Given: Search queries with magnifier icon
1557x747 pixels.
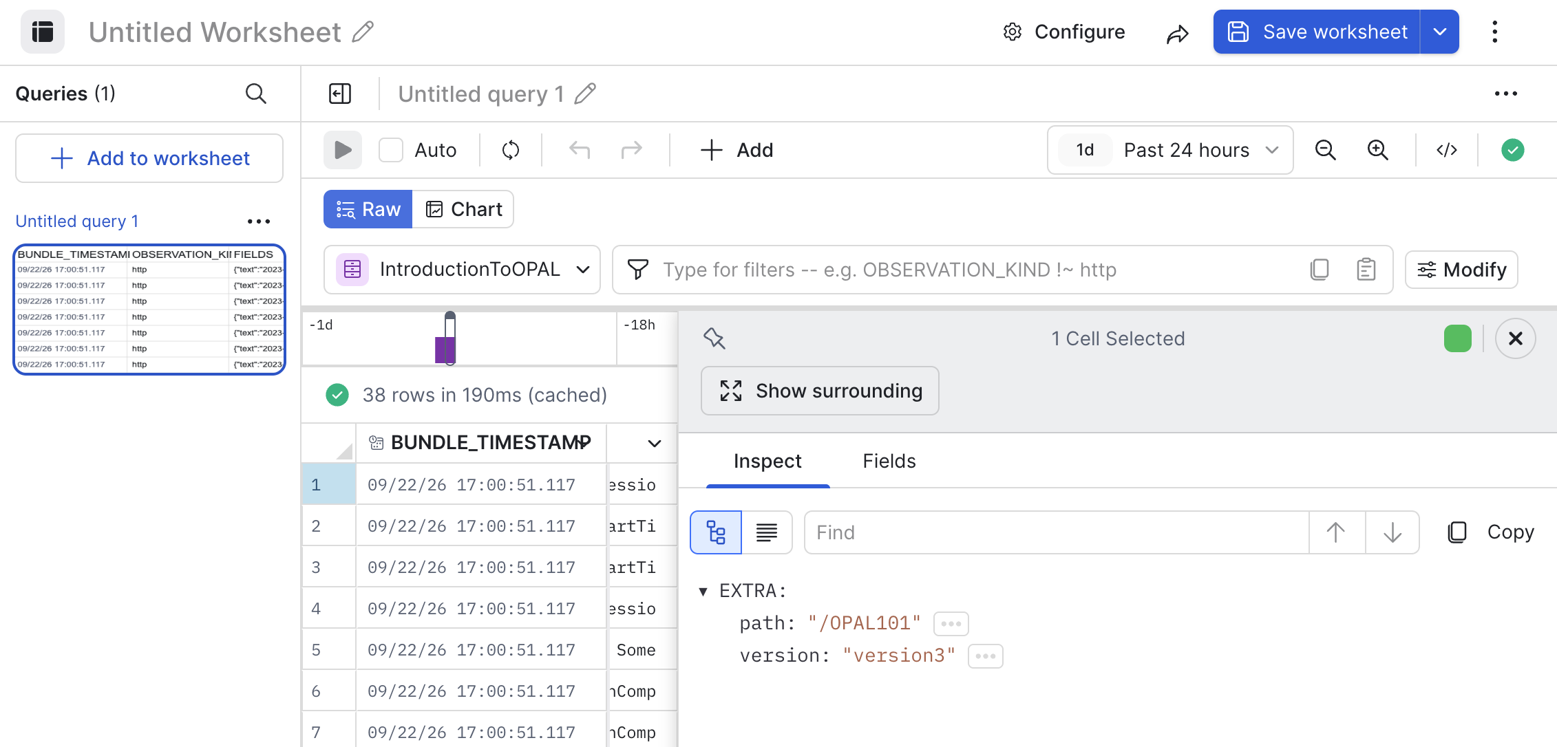Looking at the screenshot, I should click(x=256, y=94).
